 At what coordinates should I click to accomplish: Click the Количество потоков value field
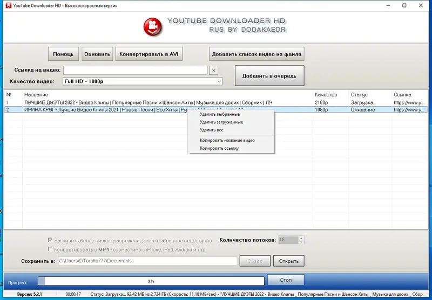(288, 240)
